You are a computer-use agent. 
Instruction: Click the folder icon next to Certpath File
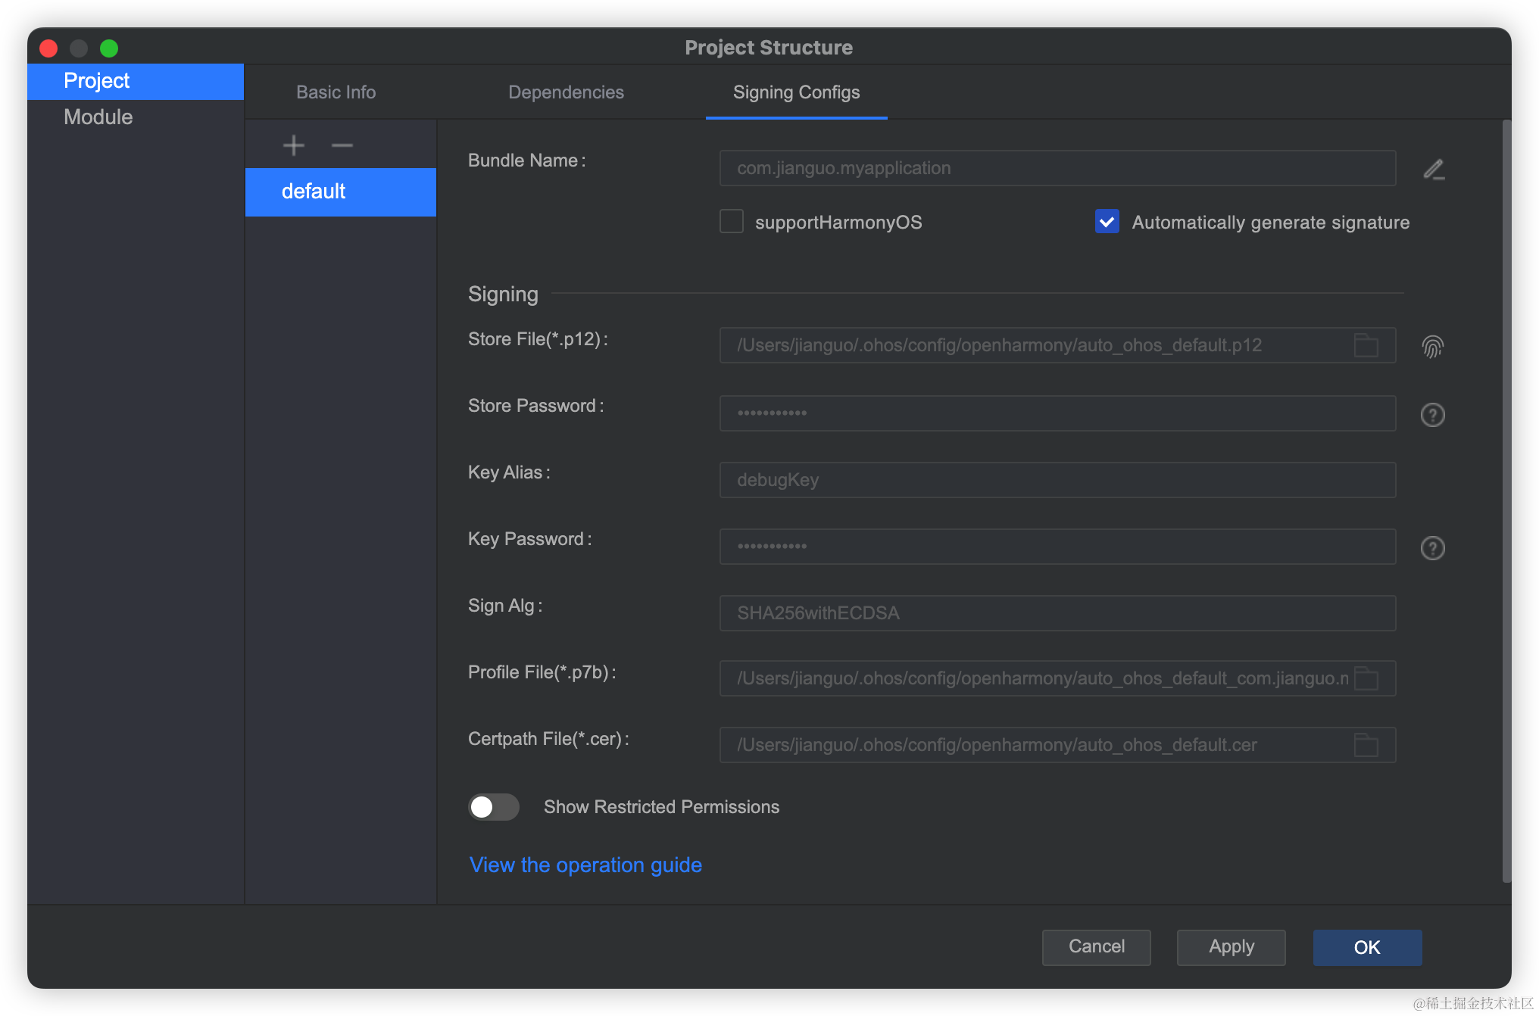point(1366,745)
